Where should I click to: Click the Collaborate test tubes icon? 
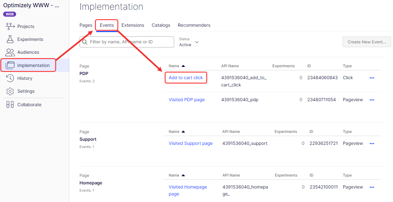pos(10,105)
